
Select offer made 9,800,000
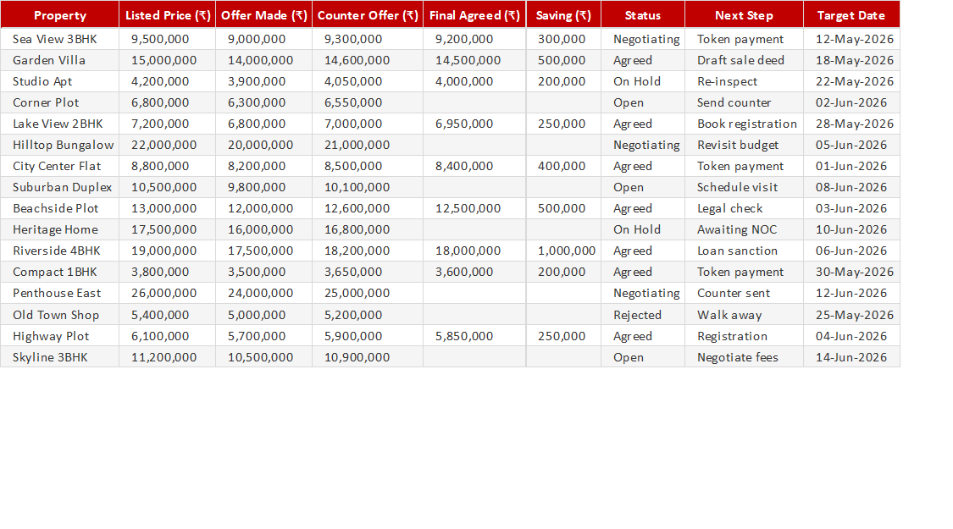[x=263, y=187]
